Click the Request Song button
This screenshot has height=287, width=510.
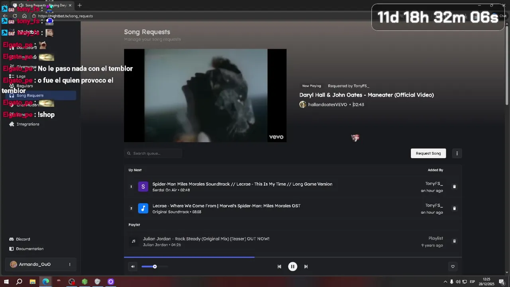click(428, 153)
